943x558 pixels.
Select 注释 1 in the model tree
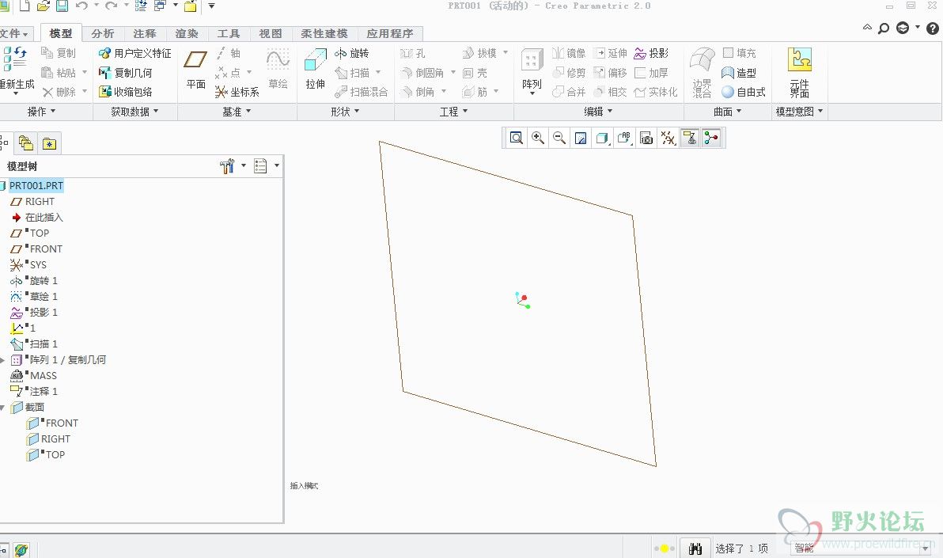click(x=44, y=391)
